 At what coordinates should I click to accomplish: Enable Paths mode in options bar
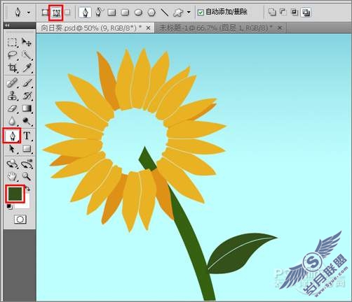tap(56, 13)
